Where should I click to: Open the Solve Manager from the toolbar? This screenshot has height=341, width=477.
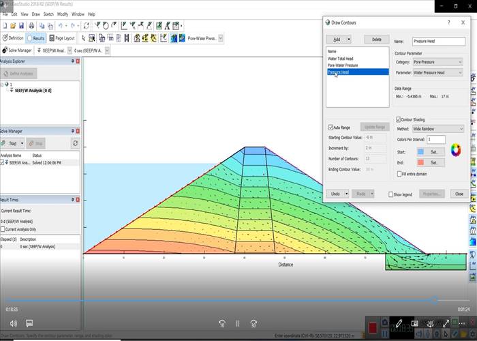point(18,50)
